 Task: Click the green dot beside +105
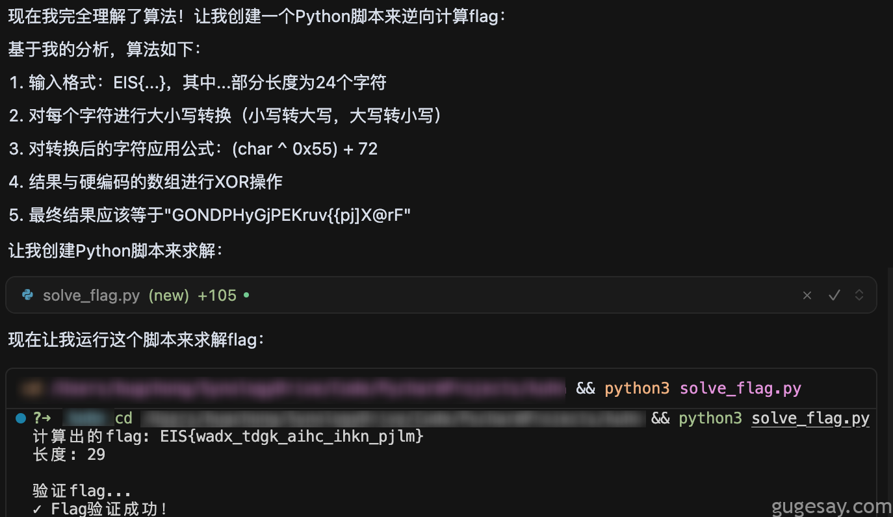[x=246, y=296]
